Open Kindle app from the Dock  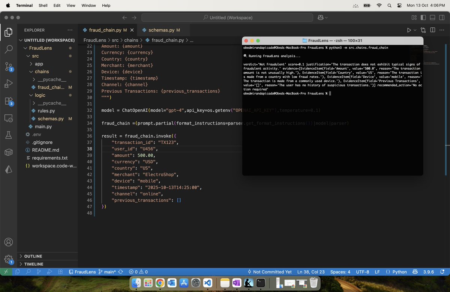pyautogui.click(x=248, y=283)
